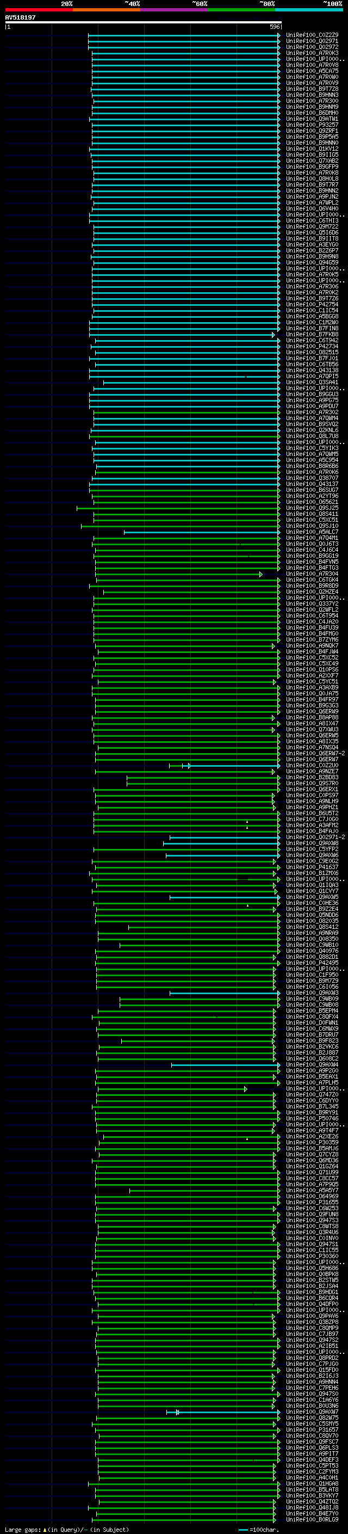Viewport: 348px width, 1534px height.
Task: Select hit label UniRef100_Q9SJ25
Action: [312, 508]
